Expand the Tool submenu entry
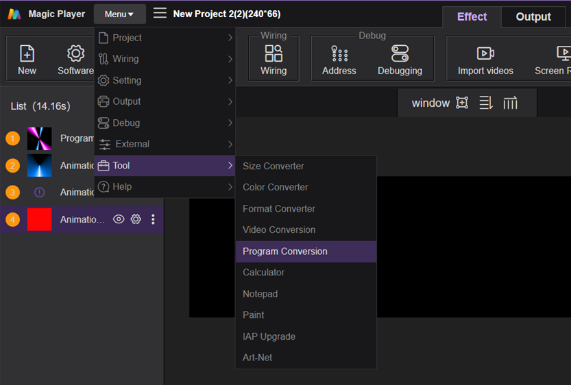 pyautogui.click(x=165, y=166)
